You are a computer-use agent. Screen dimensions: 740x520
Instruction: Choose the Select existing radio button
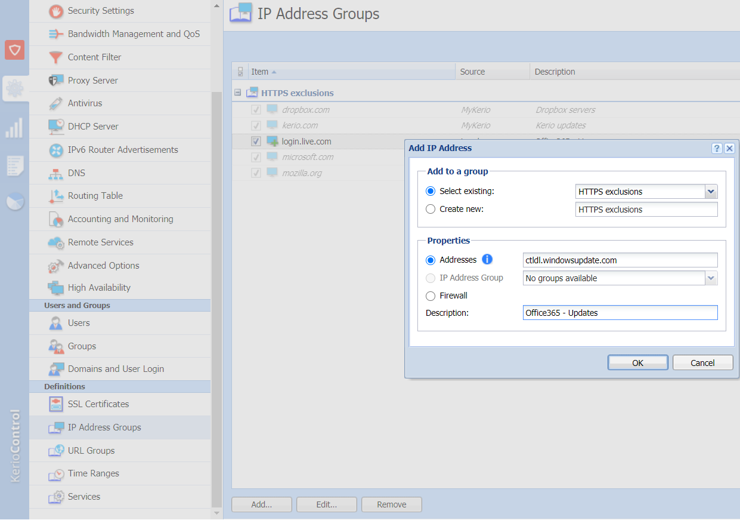(x=431, y=192)
